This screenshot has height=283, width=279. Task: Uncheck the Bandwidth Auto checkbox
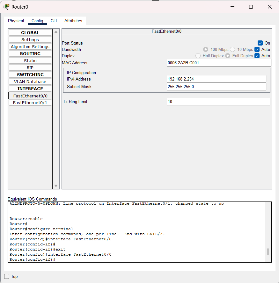(x=257, y=49)
